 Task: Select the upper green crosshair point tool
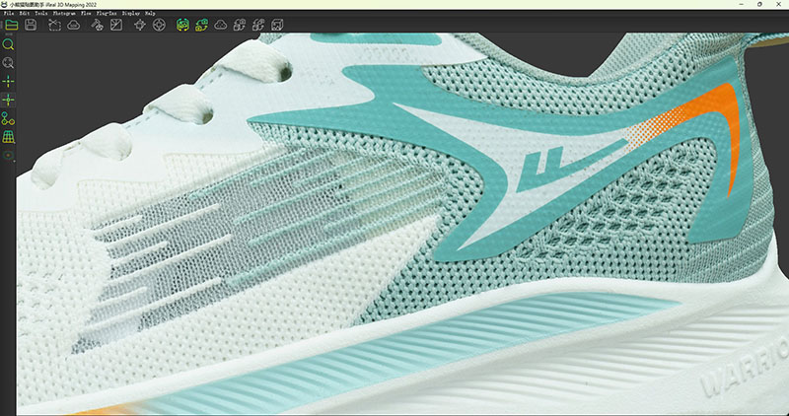8,82
